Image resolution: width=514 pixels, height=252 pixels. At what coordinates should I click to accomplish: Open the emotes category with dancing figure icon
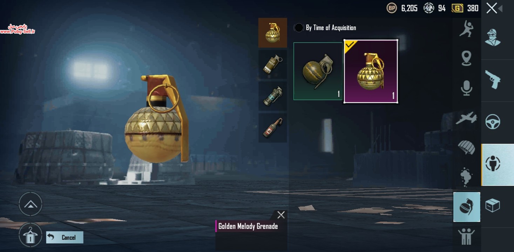pos(466,29)
